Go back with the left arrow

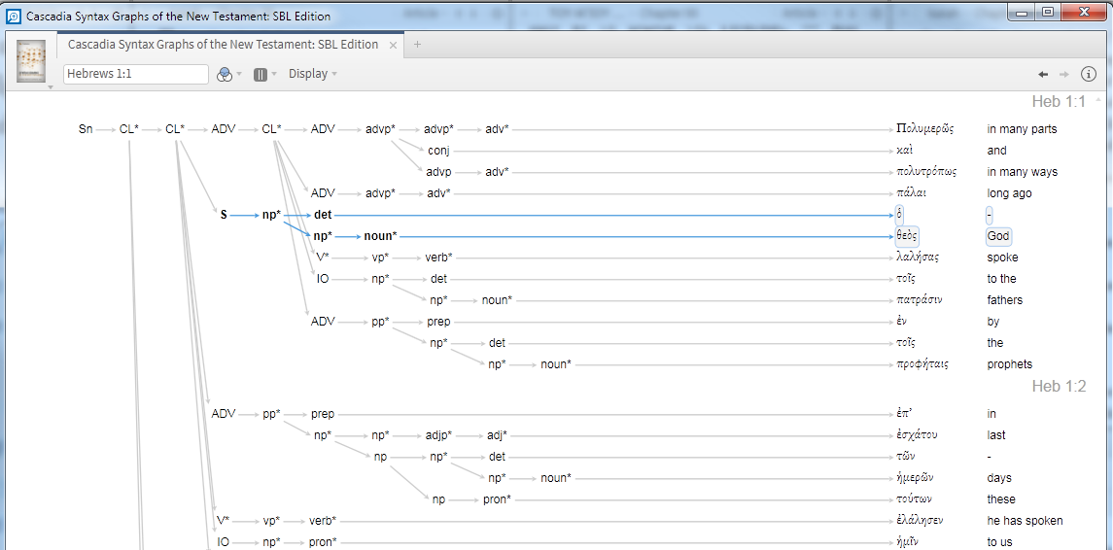click(x=1043, y=74)
